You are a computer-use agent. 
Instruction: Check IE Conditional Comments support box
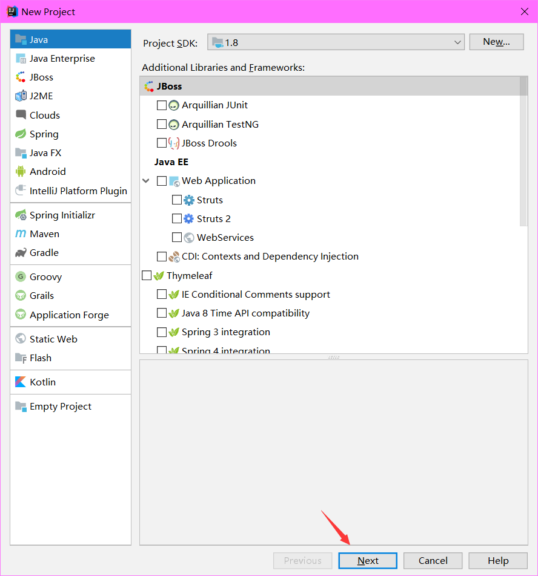(161, 294)
